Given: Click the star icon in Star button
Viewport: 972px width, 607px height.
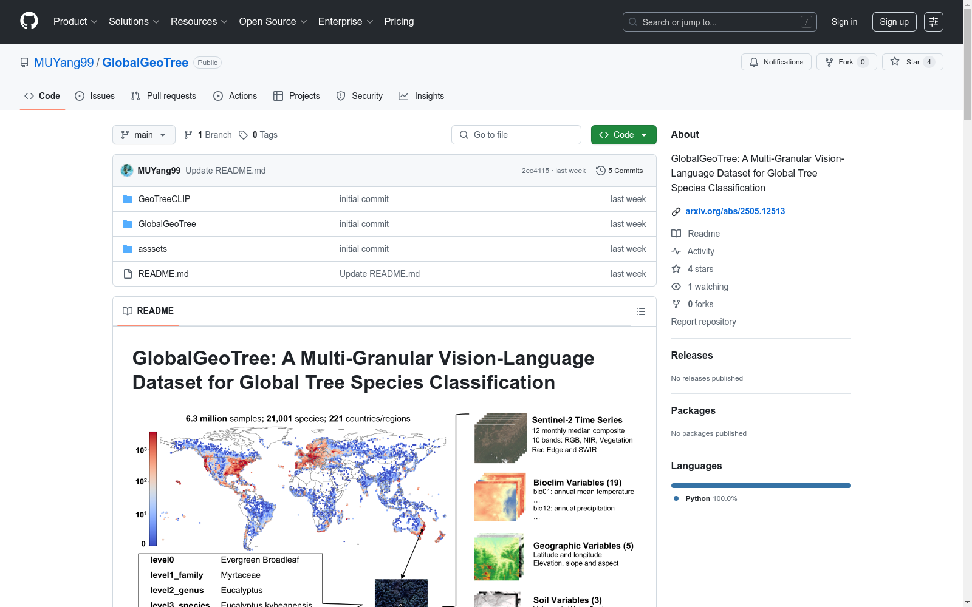Looking at the screenshot, I should pyautogui.click(x=895, y=61).
